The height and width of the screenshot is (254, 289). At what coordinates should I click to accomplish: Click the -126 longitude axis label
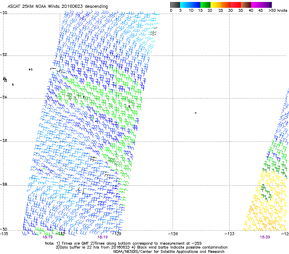[x=173, y=234]
